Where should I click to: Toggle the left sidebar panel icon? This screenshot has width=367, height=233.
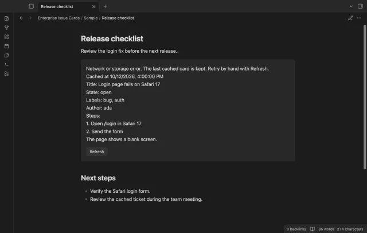tap(31, 6)
